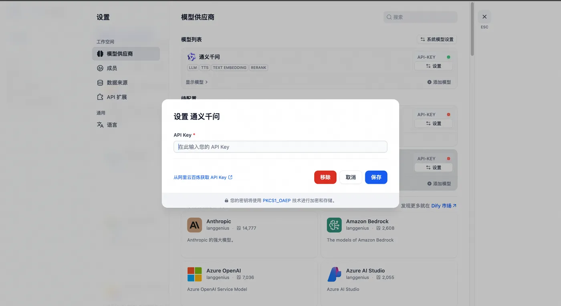Click the download count icon beside 14,777
Image resolution: width=561 pixels, height=306 pixels.
pos(239,228)
